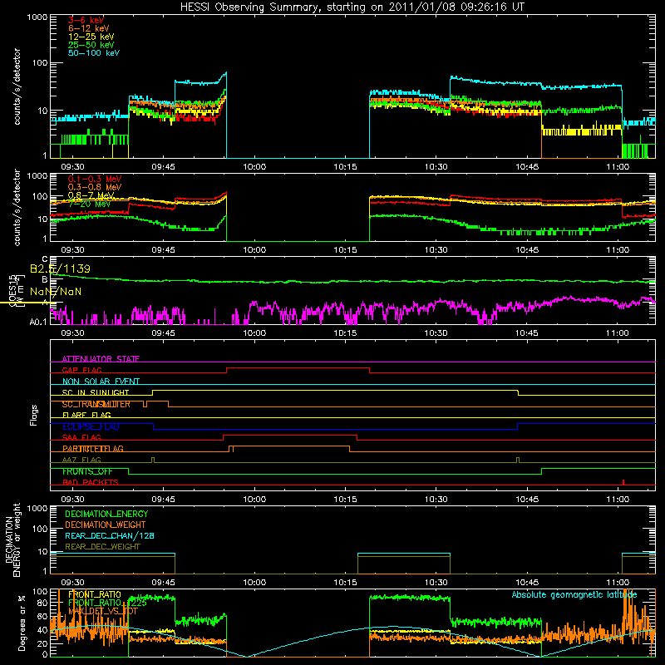Select the GAP_FLAG label

[x=81, y=370]
